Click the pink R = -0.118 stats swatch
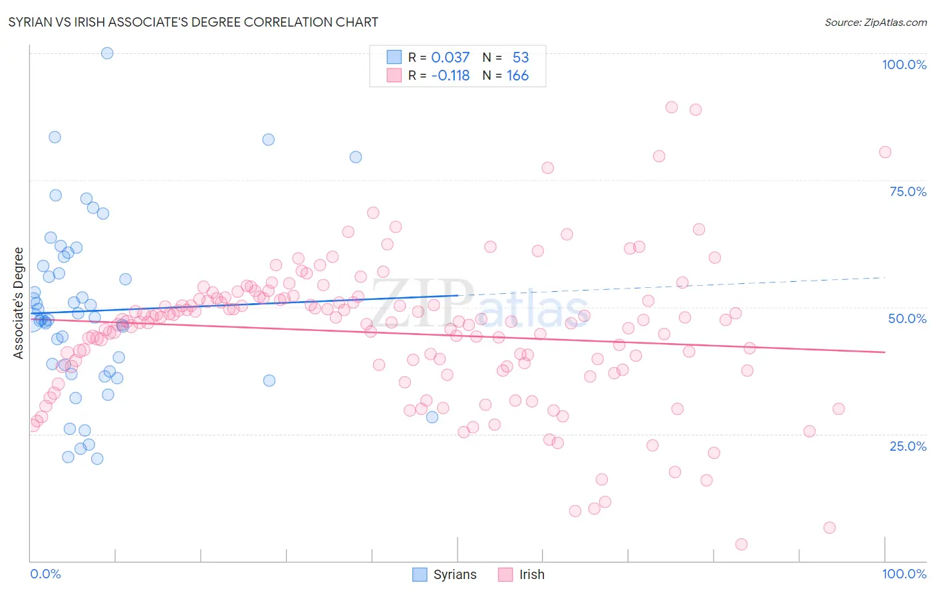The image size is (935, 593). click(394, 75)
